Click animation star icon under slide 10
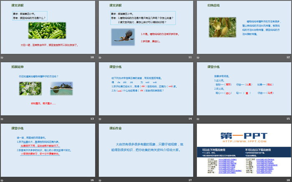This screenshot has height=182, width=292. pyautogui.click(x=2, y=57)
